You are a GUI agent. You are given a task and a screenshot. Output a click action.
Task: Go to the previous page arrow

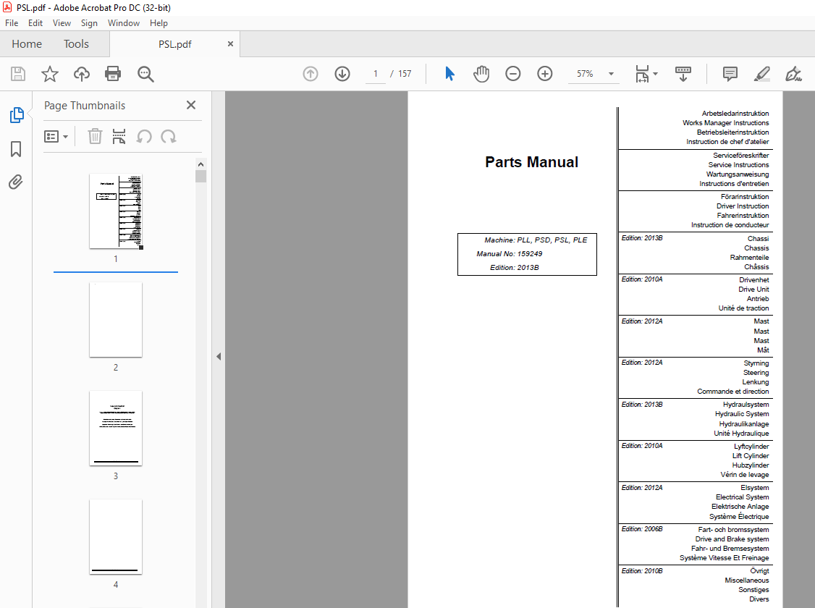[311, 74]
